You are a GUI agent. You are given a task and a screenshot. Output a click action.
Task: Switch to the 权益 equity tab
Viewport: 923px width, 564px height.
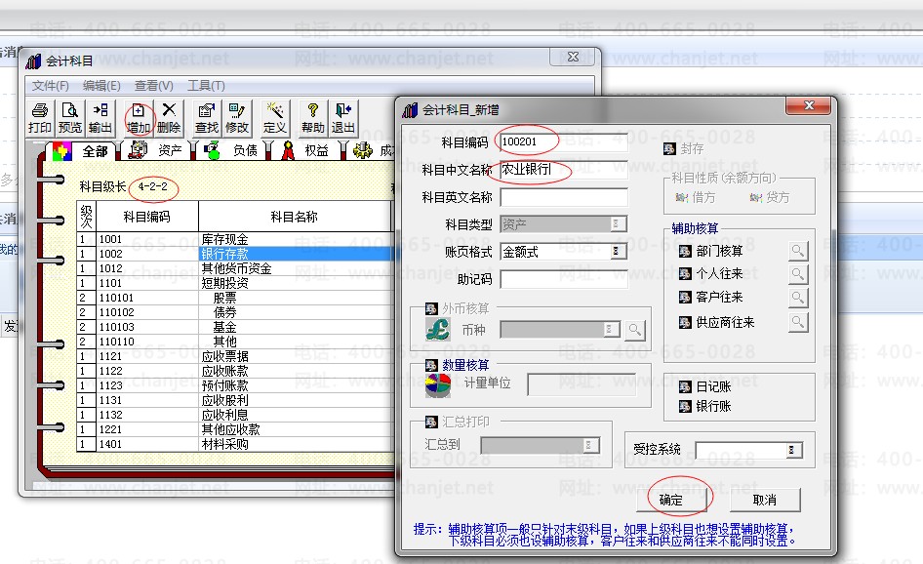(305, 150)
